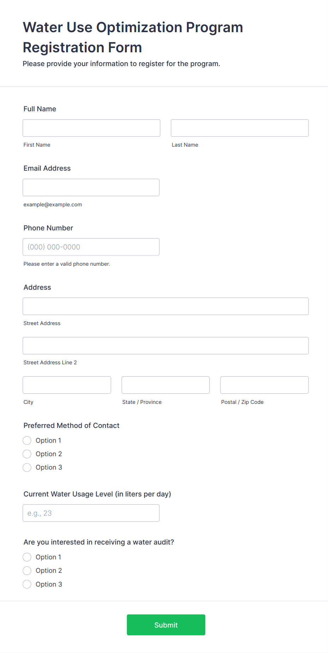Click the State / Province field
Screen dimensions: 328x653
[165, 385]
